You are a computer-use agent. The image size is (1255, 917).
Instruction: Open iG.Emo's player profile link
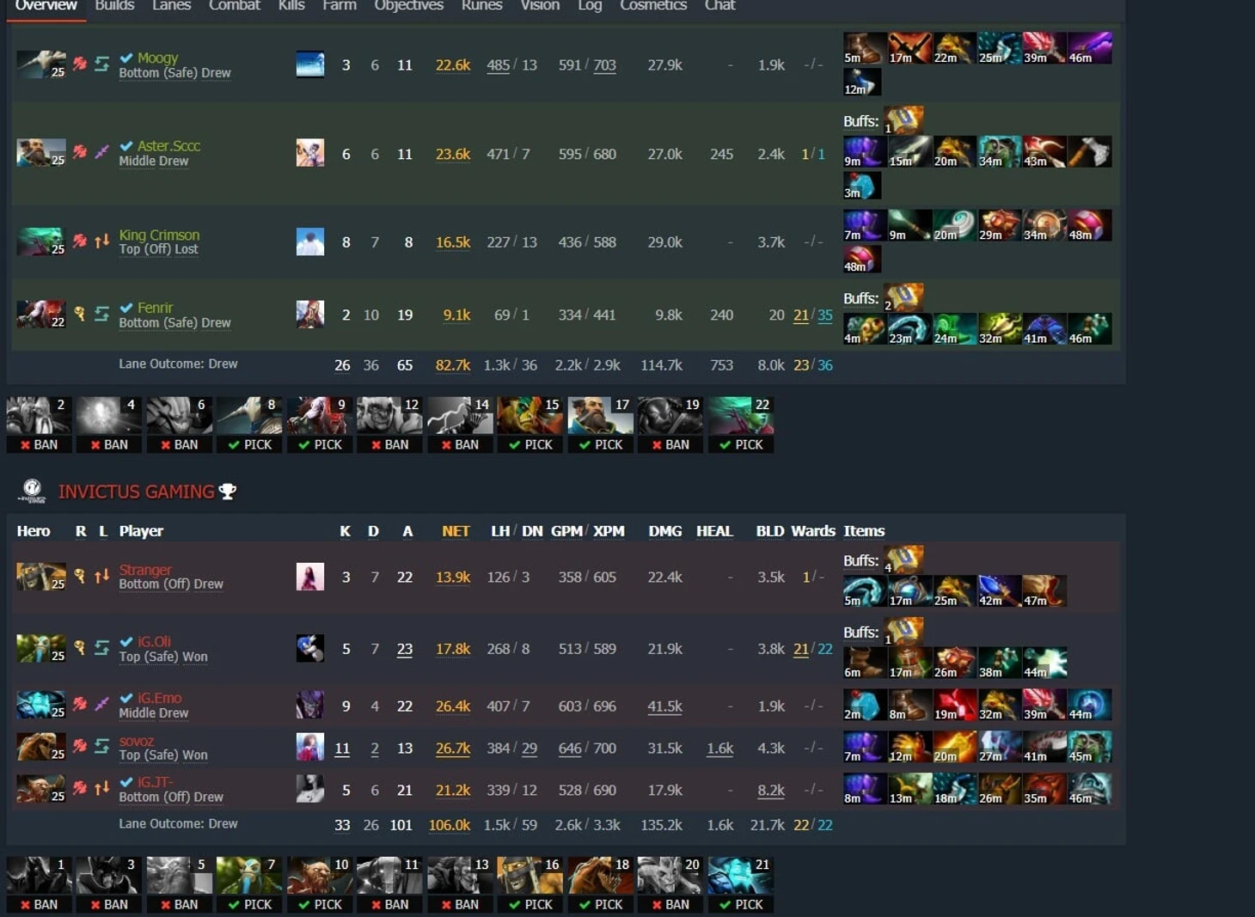[x=159, y=698]
